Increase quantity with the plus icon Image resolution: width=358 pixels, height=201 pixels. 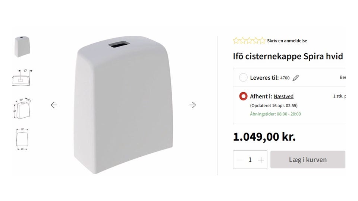(x=261, y=160)
